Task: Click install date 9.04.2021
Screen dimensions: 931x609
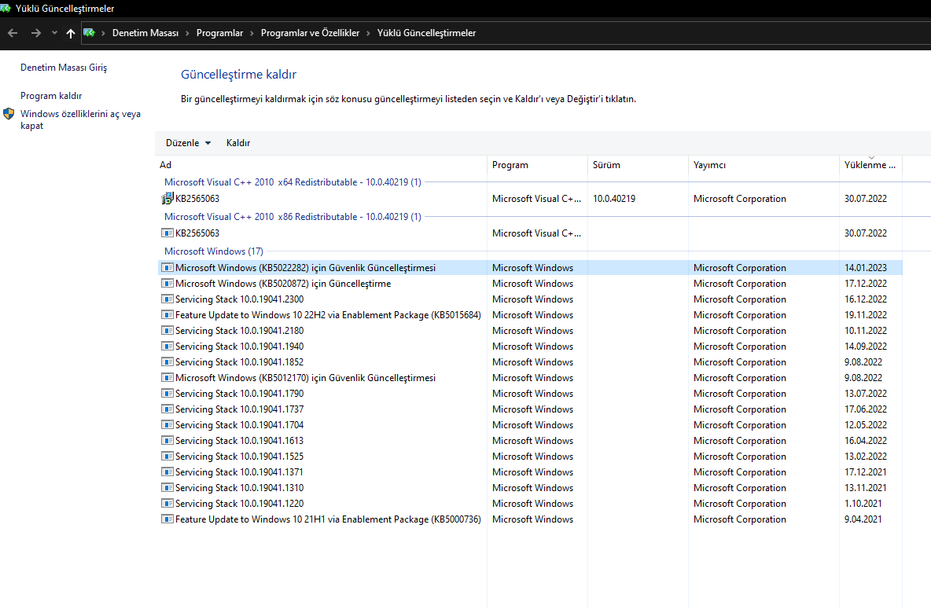Action: (x=863, y=519)
